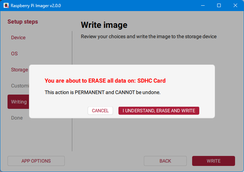This screenshot has width=244, height=172.
Task: Select the OS setup step
Action: tap(14, 54)
